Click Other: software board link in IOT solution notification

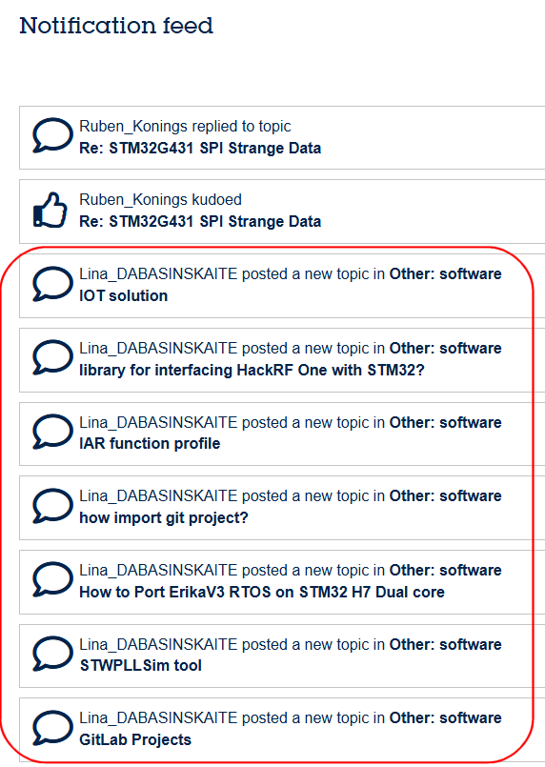(x=445, y=274)
